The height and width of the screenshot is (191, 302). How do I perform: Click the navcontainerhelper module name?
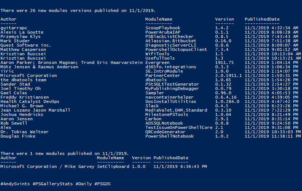point(169,97)
